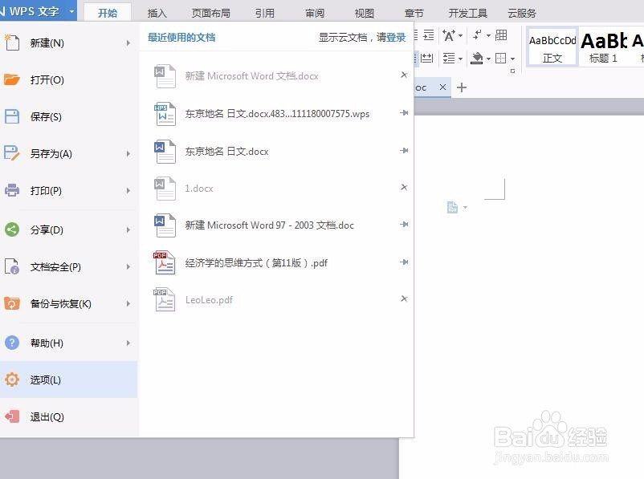Image resolution: width=644 pixels, height=479 pixels.
Task: Click the 登录 link for cloud documents
Action: [396, 38]
